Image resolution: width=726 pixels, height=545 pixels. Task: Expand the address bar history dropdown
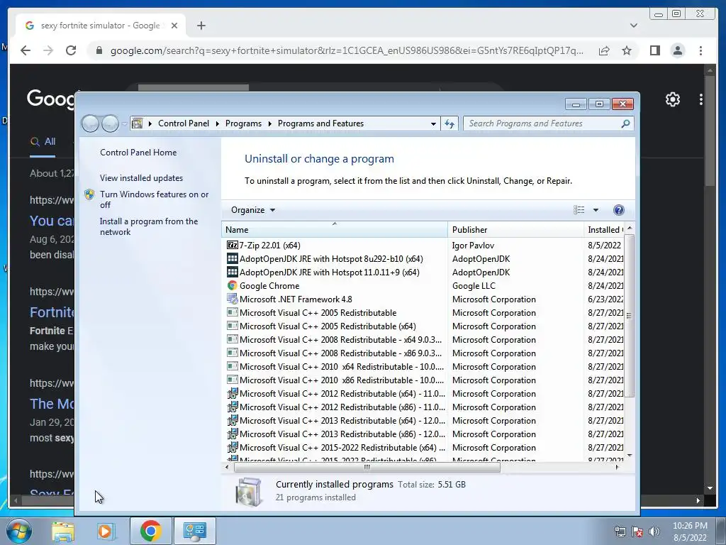tap(433, 123)
